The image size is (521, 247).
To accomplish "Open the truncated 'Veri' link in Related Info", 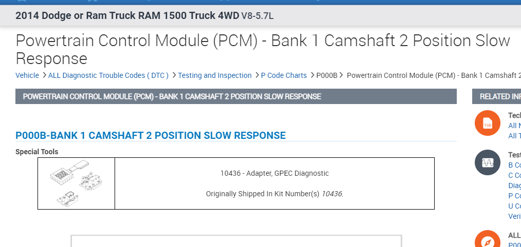I will tap(514, 216).
